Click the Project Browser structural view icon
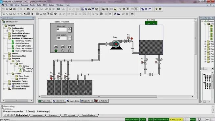This screenshot has width=215, height=121. coord(4,22)
